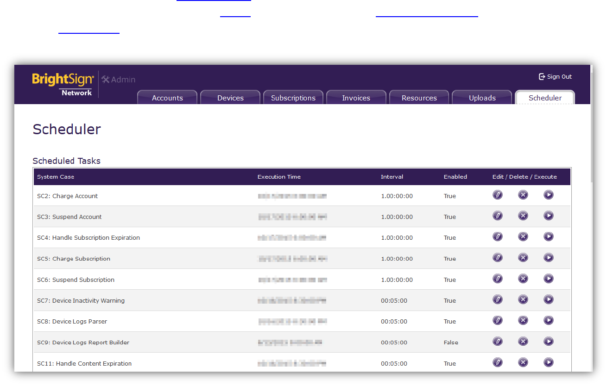This screenshot has height=386, width=607.
Task: Click the Enabled column header
Action: pos(455,177)
